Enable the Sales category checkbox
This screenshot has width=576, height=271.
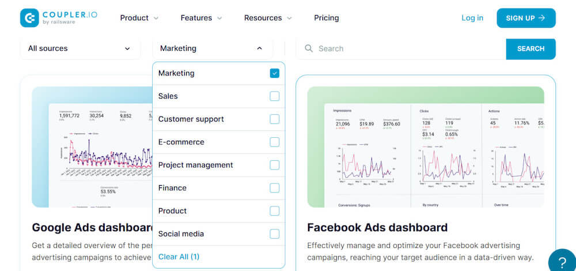(x=275, y=96)
